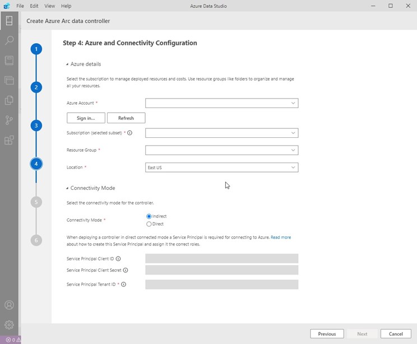Image resolution: width=417 pixels, height=344 pixels.
Task: Open the Edit menu
Action: [34, 6]
